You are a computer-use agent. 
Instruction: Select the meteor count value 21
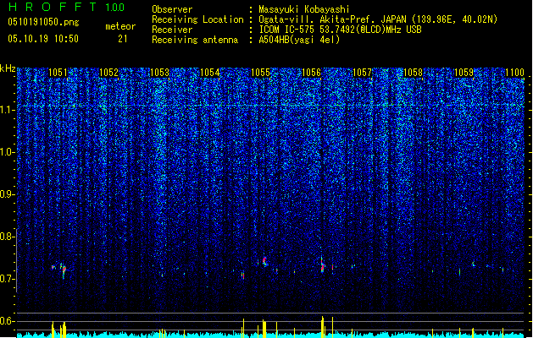[x=123, y=39]
